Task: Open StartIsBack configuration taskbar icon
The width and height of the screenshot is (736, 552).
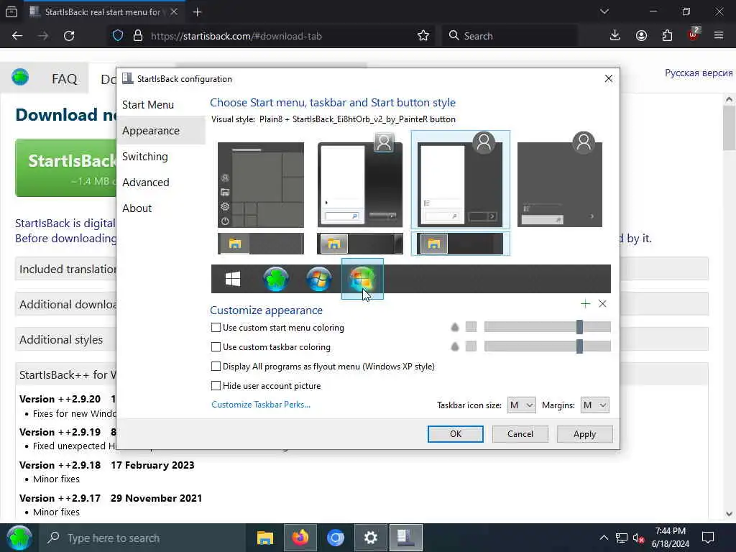Action: point(406,538)
